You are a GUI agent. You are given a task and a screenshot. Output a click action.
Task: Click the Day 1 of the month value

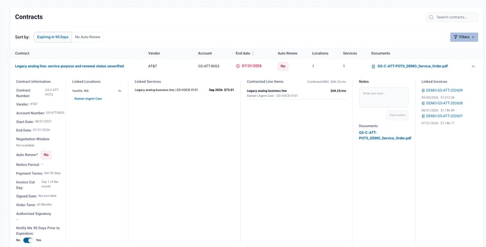click(50, 184)
